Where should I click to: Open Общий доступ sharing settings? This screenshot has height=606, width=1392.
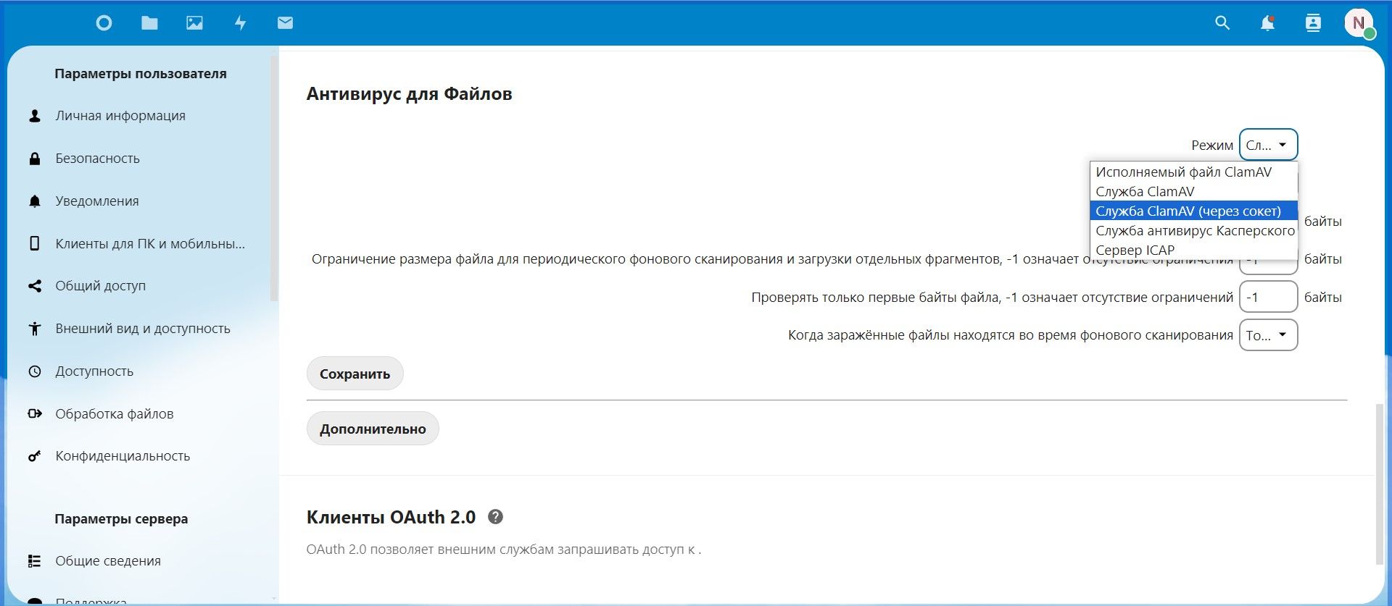(100, 286)
